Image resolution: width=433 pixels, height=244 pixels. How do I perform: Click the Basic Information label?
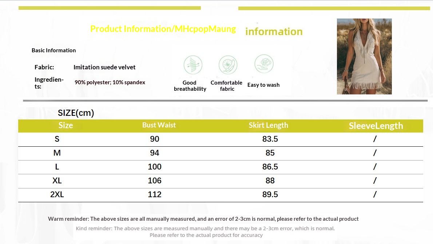54,50
